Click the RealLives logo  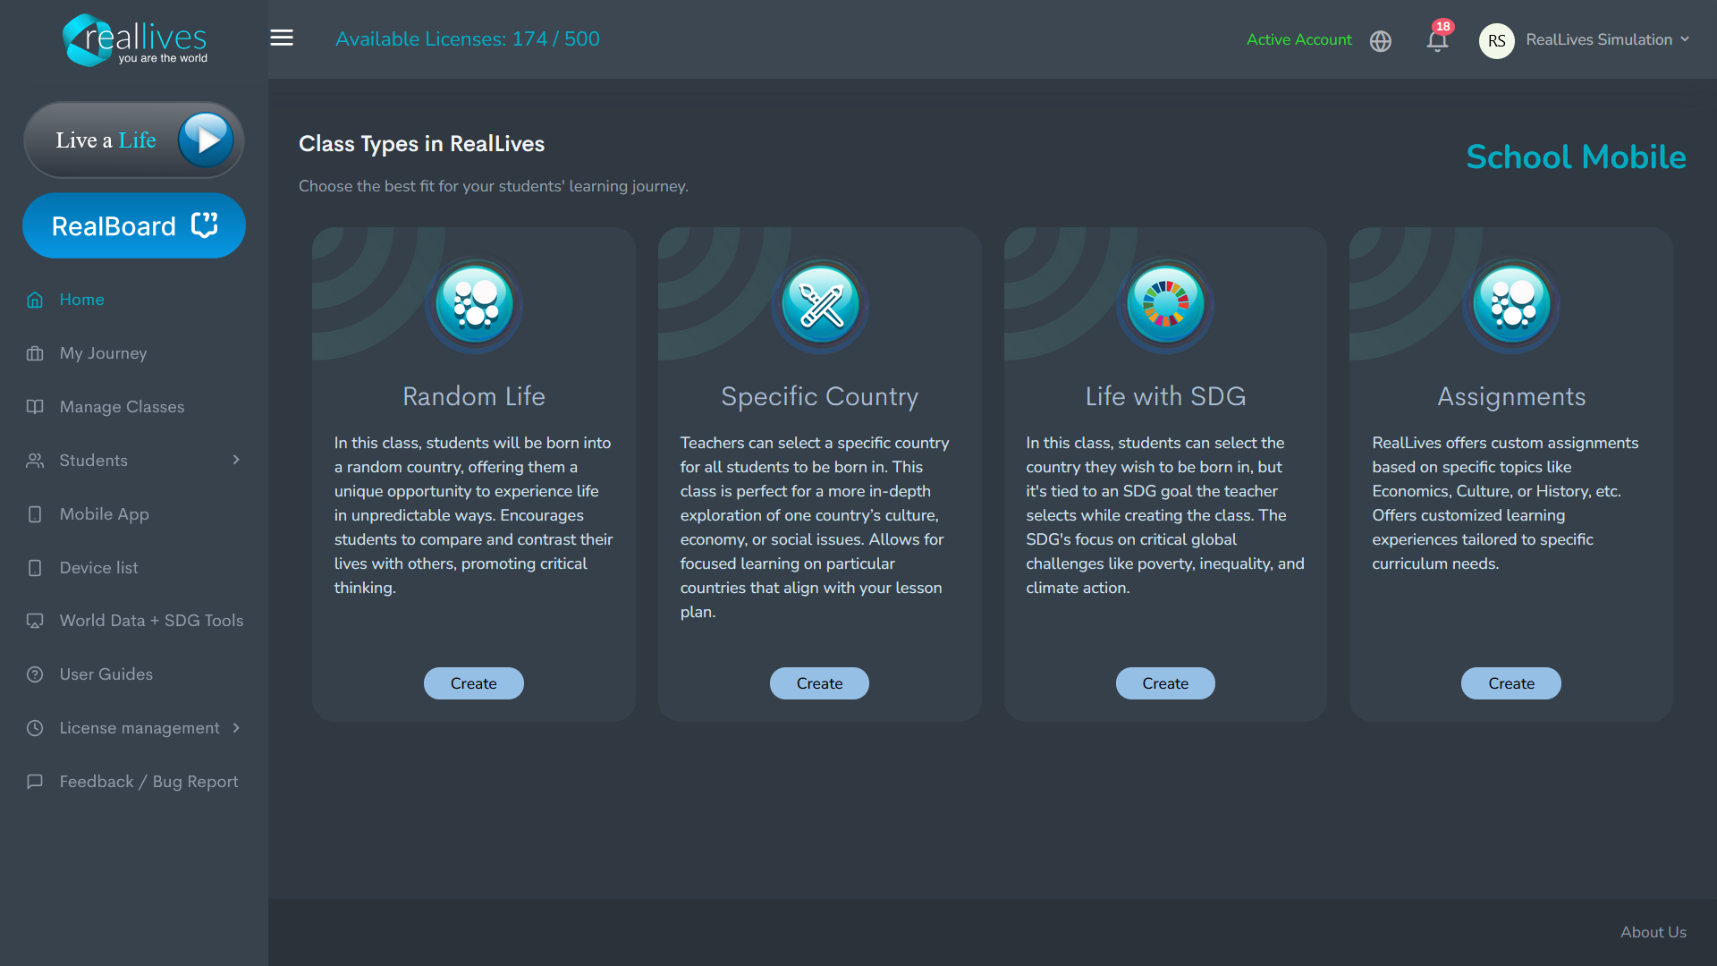pyautogui.click(x=135, y=39)
